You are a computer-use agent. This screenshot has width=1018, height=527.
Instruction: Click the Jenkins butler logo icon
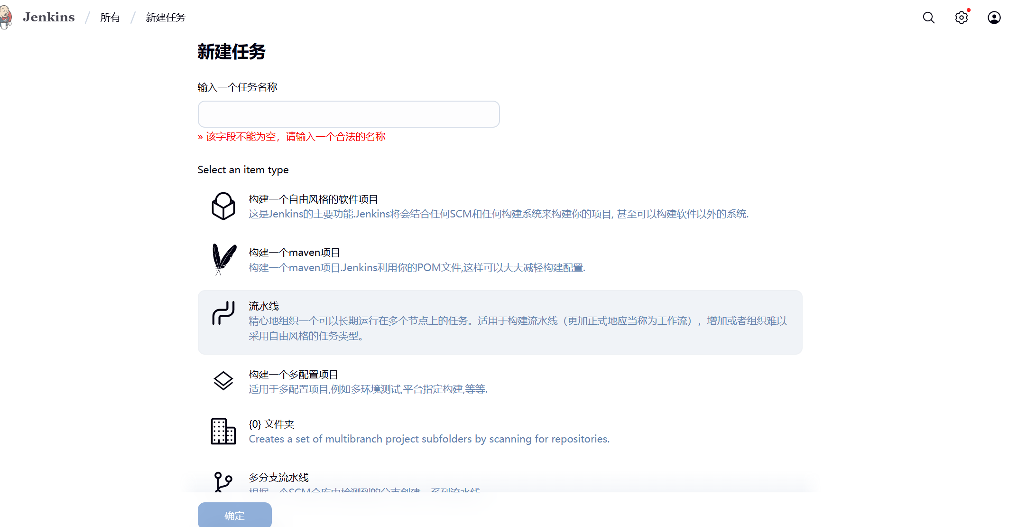pos(6,17)
